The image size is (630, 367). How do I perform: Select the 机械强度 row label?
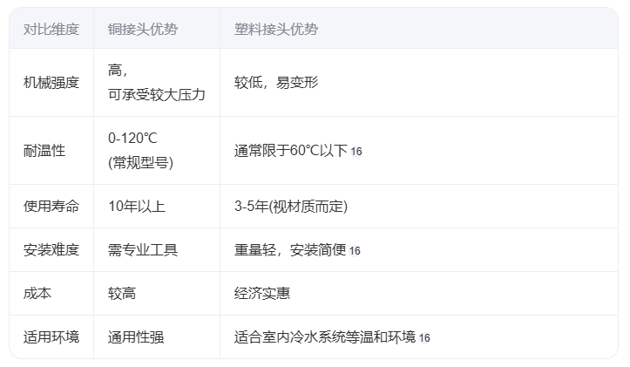pyautogui.click(x=51, y=83)
